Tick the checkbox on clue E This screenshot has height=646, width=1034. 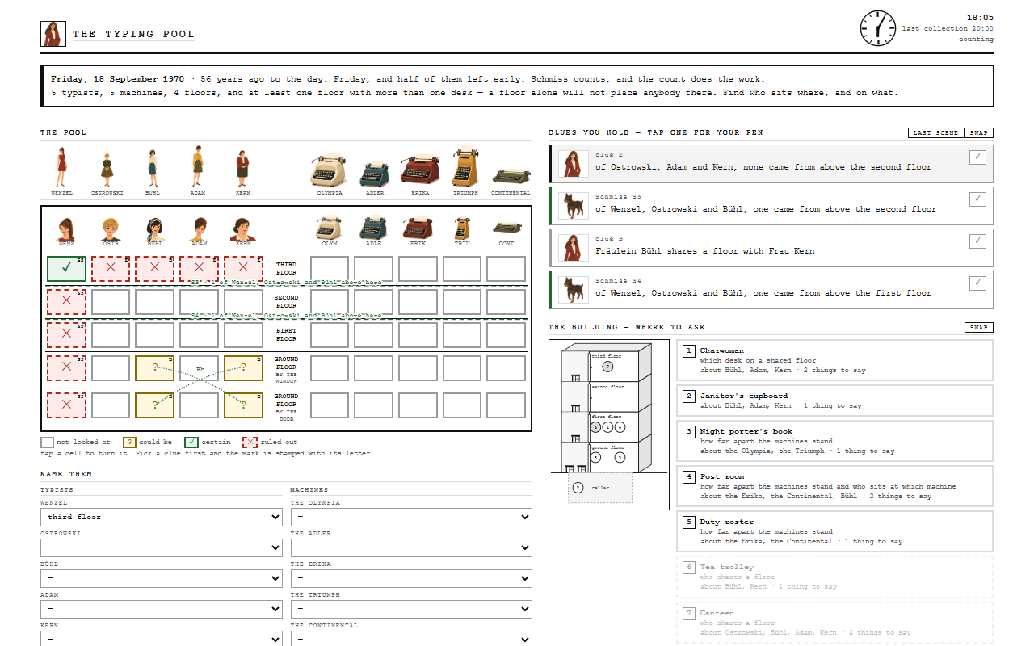coord(977,157)
